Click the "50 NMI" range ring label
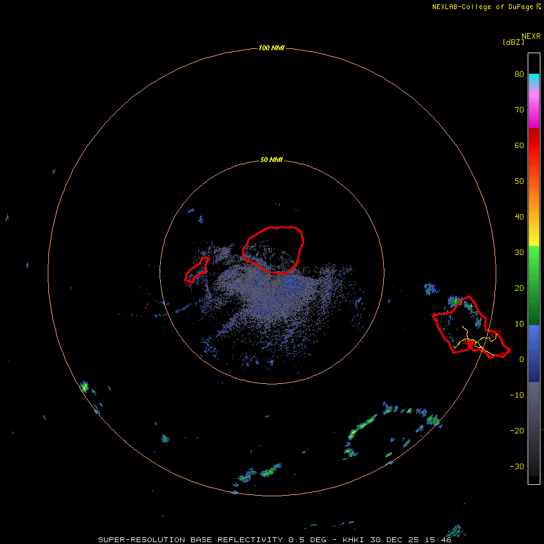 [271, 160]
